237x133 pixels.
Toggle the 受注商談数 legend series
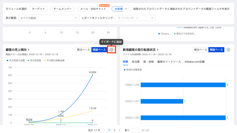point(34,61)
